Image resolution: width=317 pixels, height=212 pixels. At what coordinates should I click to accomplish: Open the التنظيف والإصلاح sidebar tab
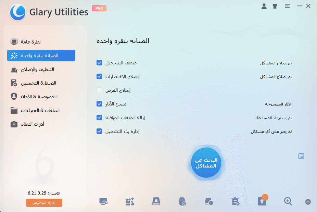41,70
